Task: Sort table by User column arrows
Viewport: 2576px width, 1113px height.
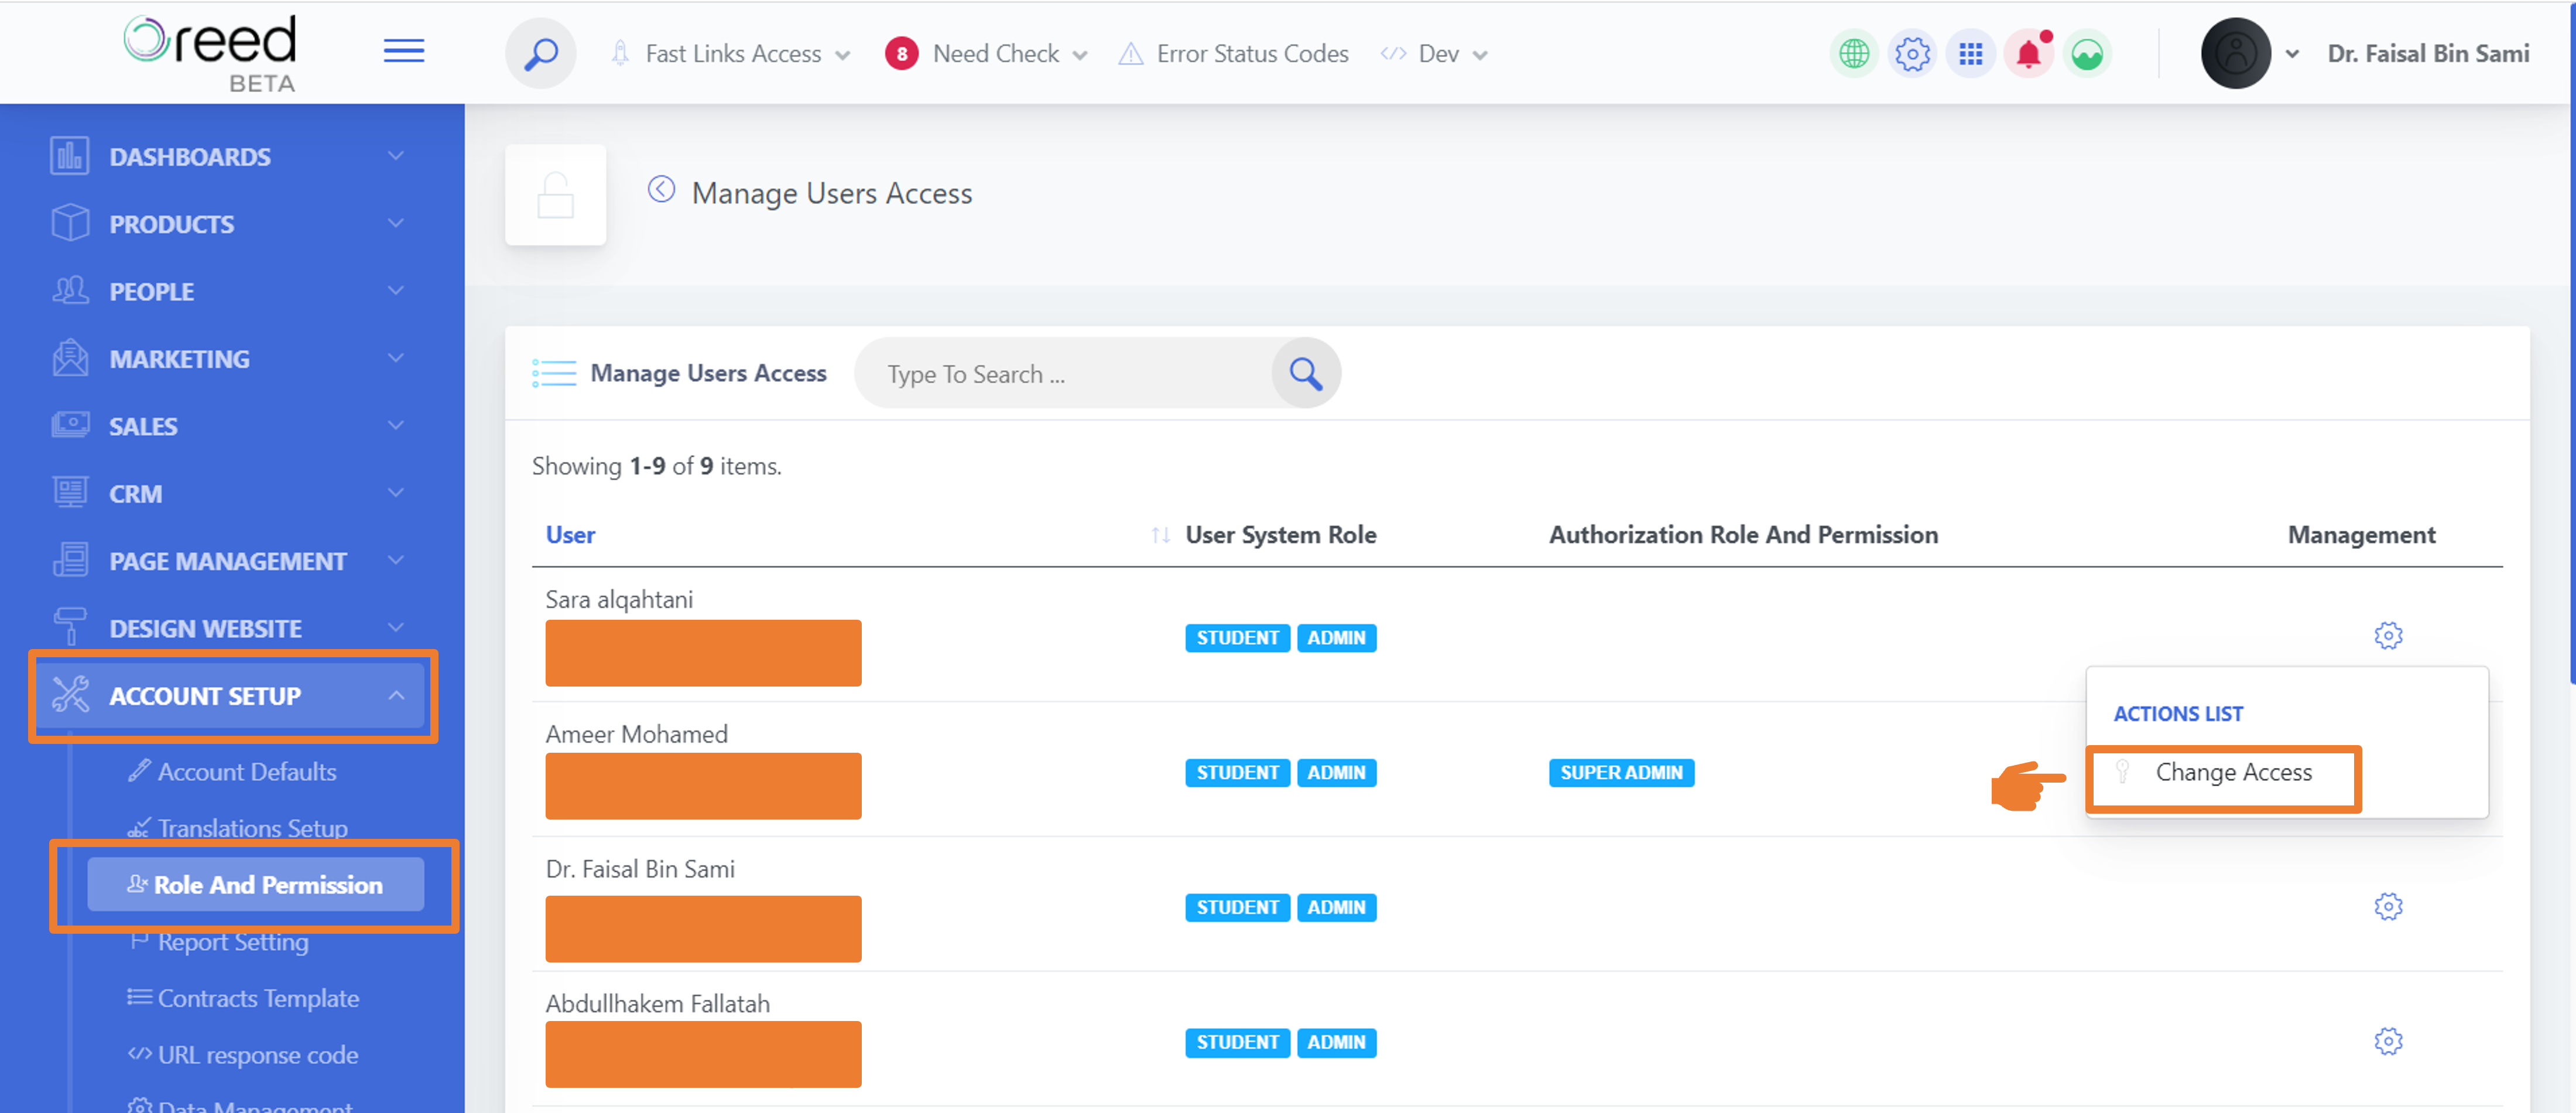Action: click(x=1160, y=535)
